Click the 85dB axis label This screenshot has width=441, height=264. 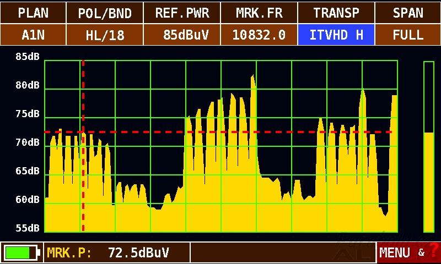[28, 57]
